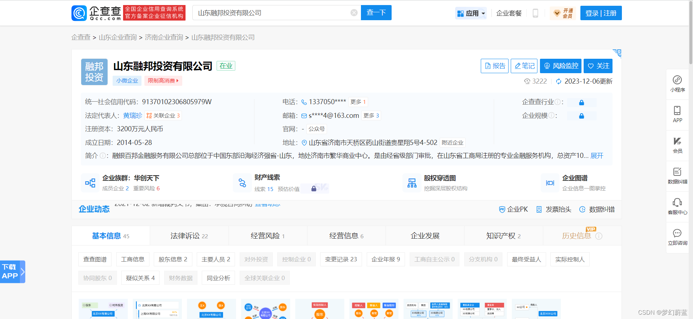
Task: Click the 报告 button
Action: [x=494, y=66]
